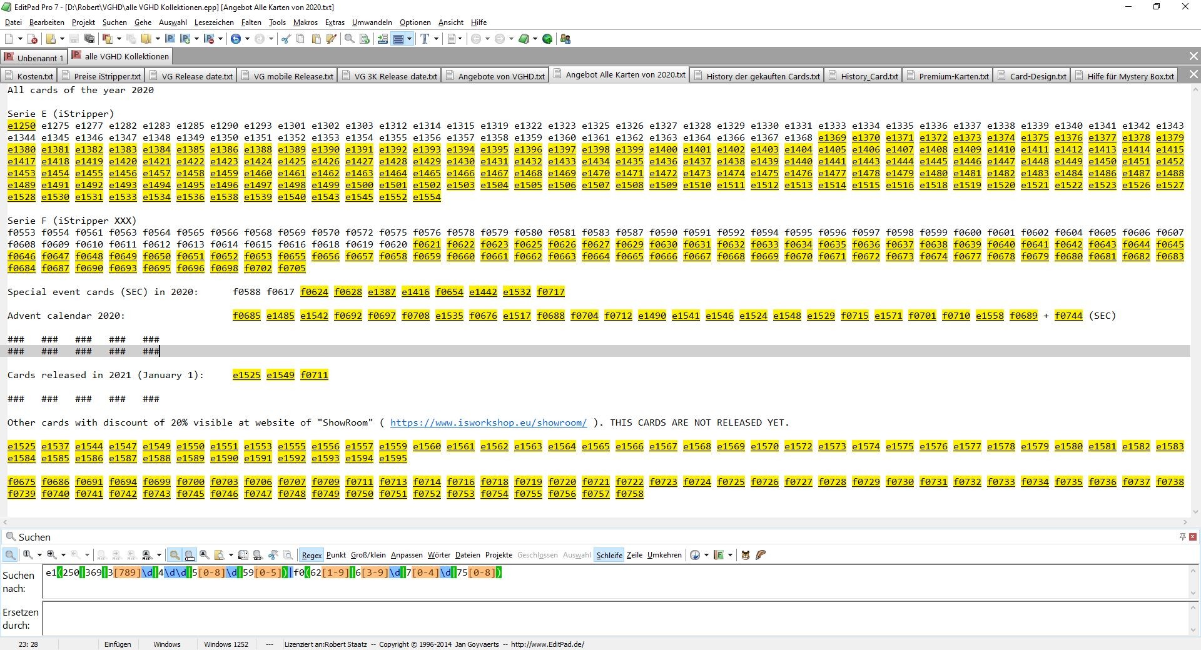This screenshot has height=650, width=1201.
Task: Toggle the Schleife search option
Action: pyautogui.click(x=609, y=555)
